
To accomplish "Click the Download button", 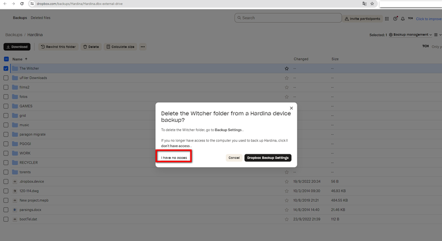I will [17, 47].
